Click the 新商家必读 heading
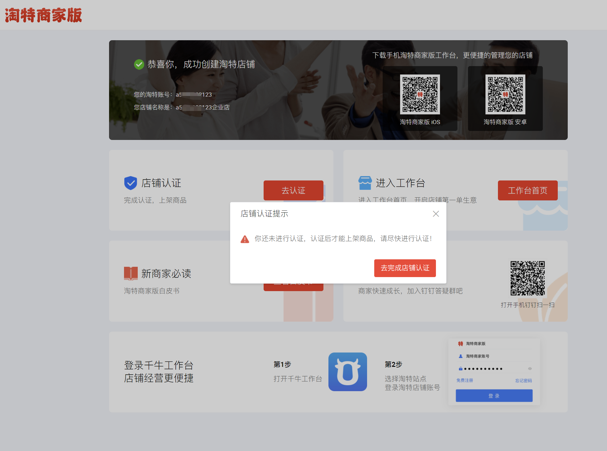Viewport: 607px width, 451px height. coord(166,273)
